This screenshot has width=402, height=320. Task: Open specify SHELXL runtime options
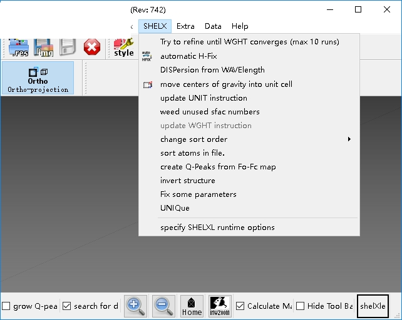249,227
